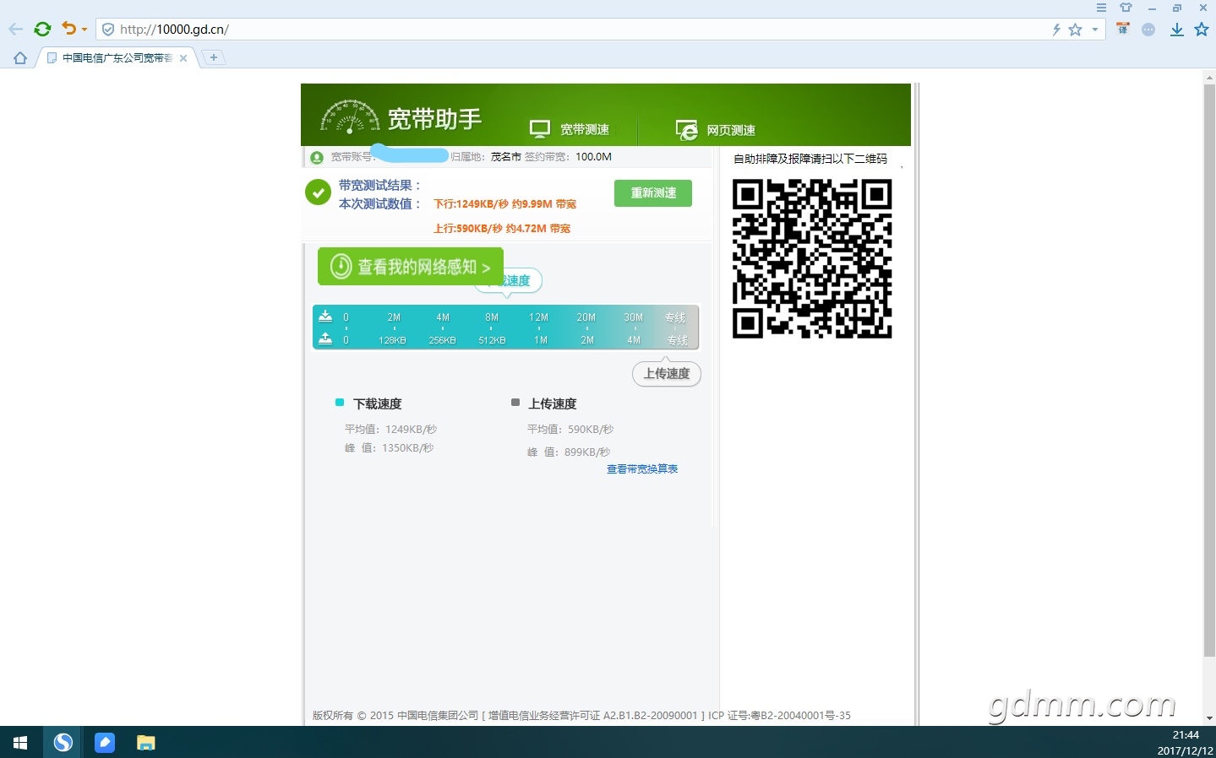Open the browser hamburger menu
The height and width of the screenshot is (758, 1216).
1101,8
